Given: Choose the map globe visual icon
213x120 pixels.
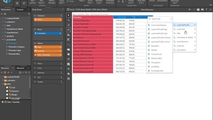Looking at the screenshot, I should pos(69,74).
